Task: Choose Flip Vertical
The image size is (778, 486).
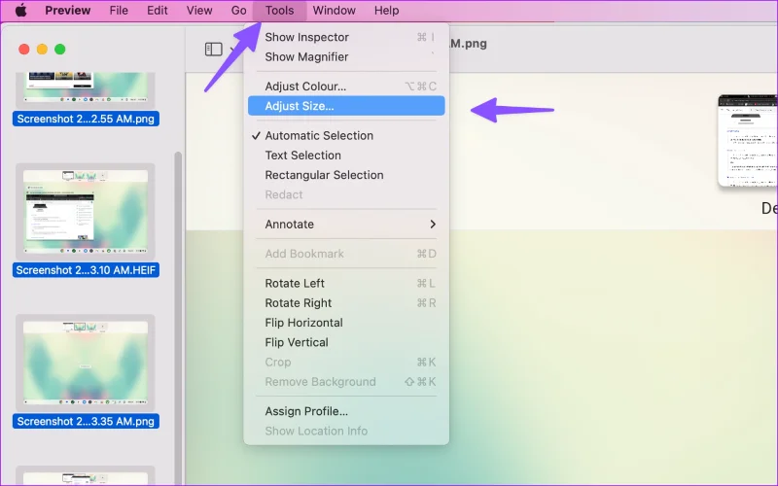Action: (x=346, y=343)
